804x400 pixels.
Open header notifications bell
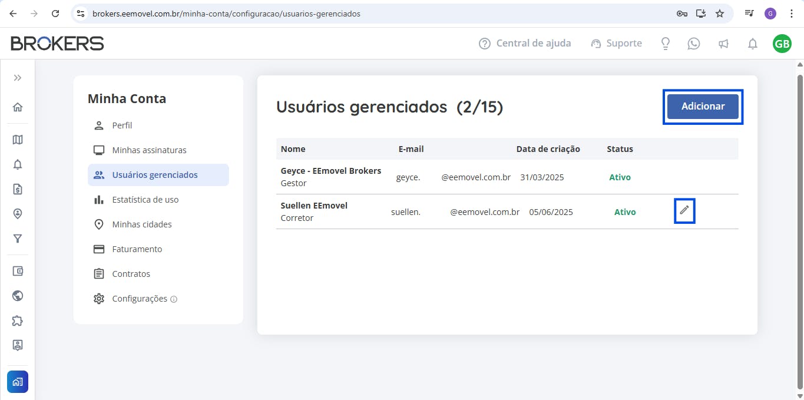click(x=753, y=44)
